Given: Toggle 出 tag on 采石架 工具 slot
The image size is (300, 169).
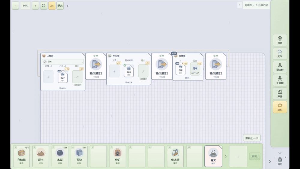Looking at the screenshot, I should pyautogui.click(x=118, y=63).
